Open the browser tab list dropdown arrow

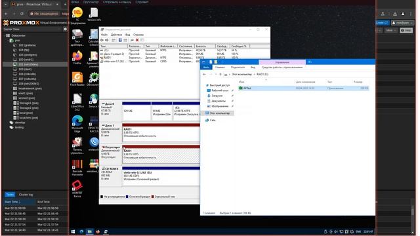(x=6, y=5)
